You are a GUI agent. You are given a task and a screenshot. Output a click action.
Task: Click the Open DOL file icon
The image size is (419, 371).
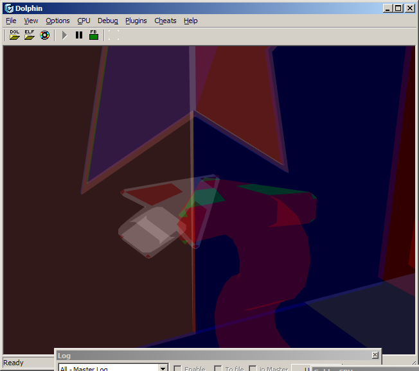[x=15, y=35]
